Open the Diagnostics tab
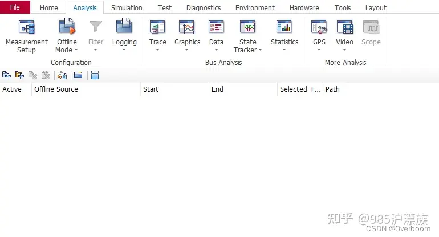 pos(204,7)
